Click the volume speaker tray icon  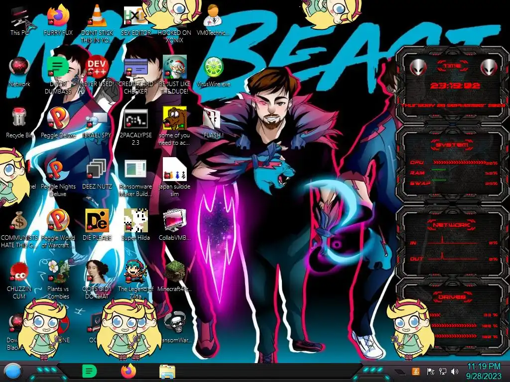click(x=455, y=371)
